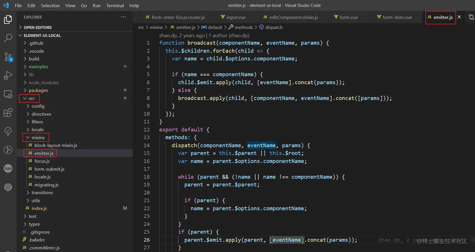Switch to form-enter-focus.router.js tab
This screenshot has height=252, width=475.
[175, 17]
